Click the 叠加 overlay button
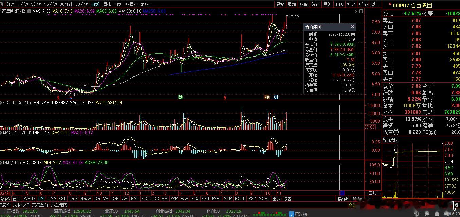 point(292,4)
